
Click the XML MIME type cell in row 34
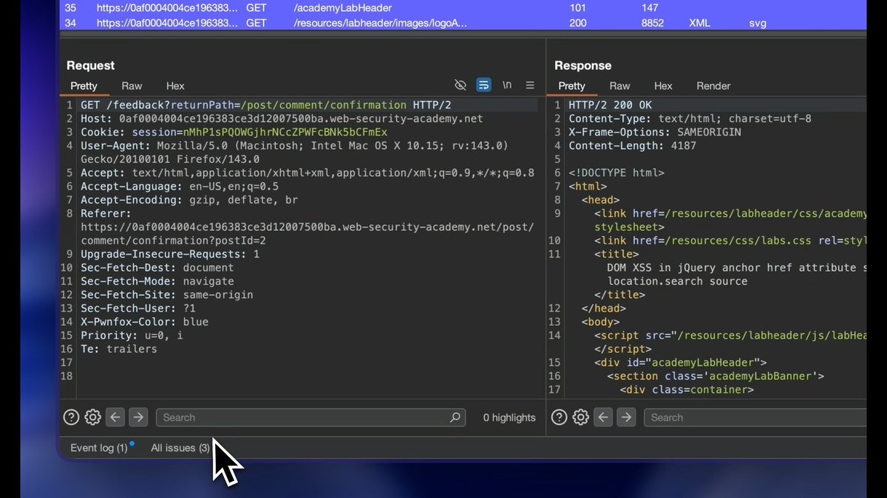[x=699, y=23]
